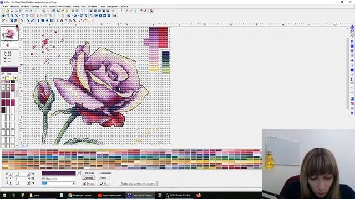Click the Обновить button
355x199 pixels.
coord(89,178)
